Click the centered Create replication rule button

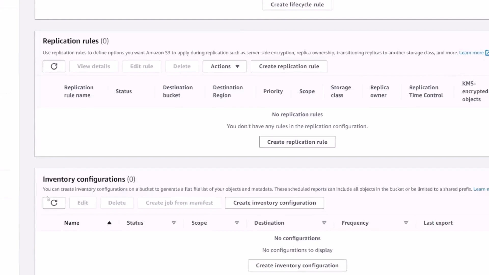click(297, 142)
